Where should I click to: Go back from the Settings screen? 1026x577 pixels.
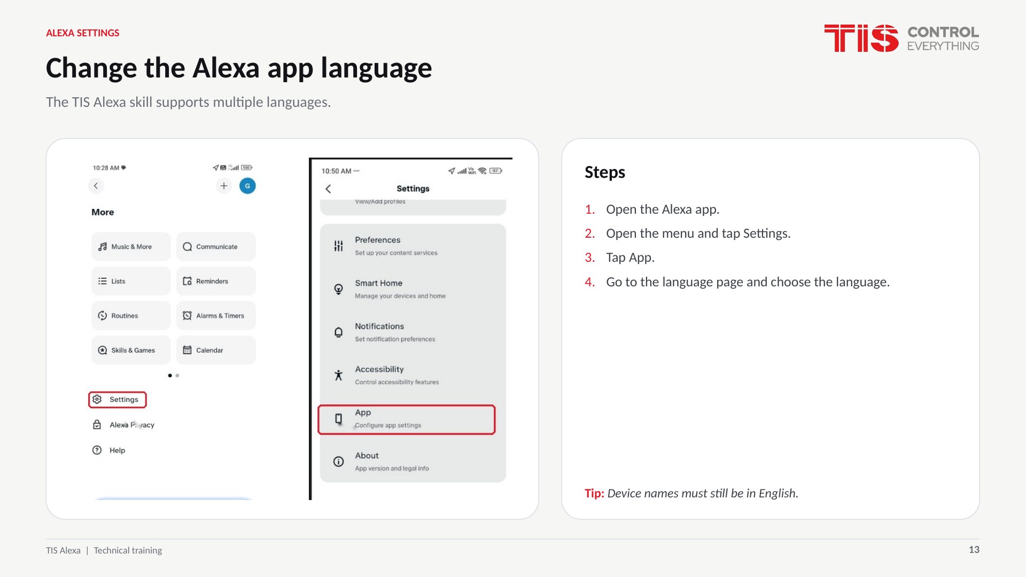[x=328, y=189]
